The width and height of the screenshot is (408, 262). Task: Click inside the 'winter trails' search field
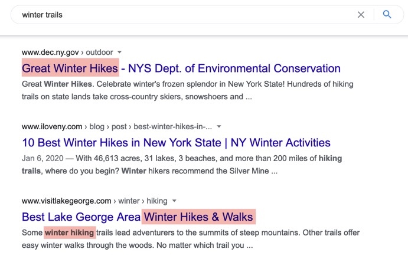(x=182, y=15)
